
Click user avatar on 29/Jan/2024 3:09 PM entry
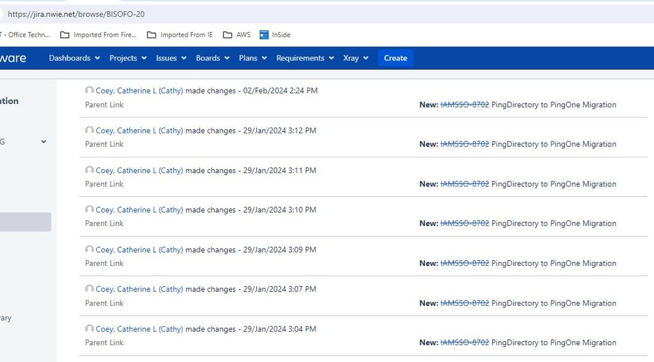(x=89, y=249)
